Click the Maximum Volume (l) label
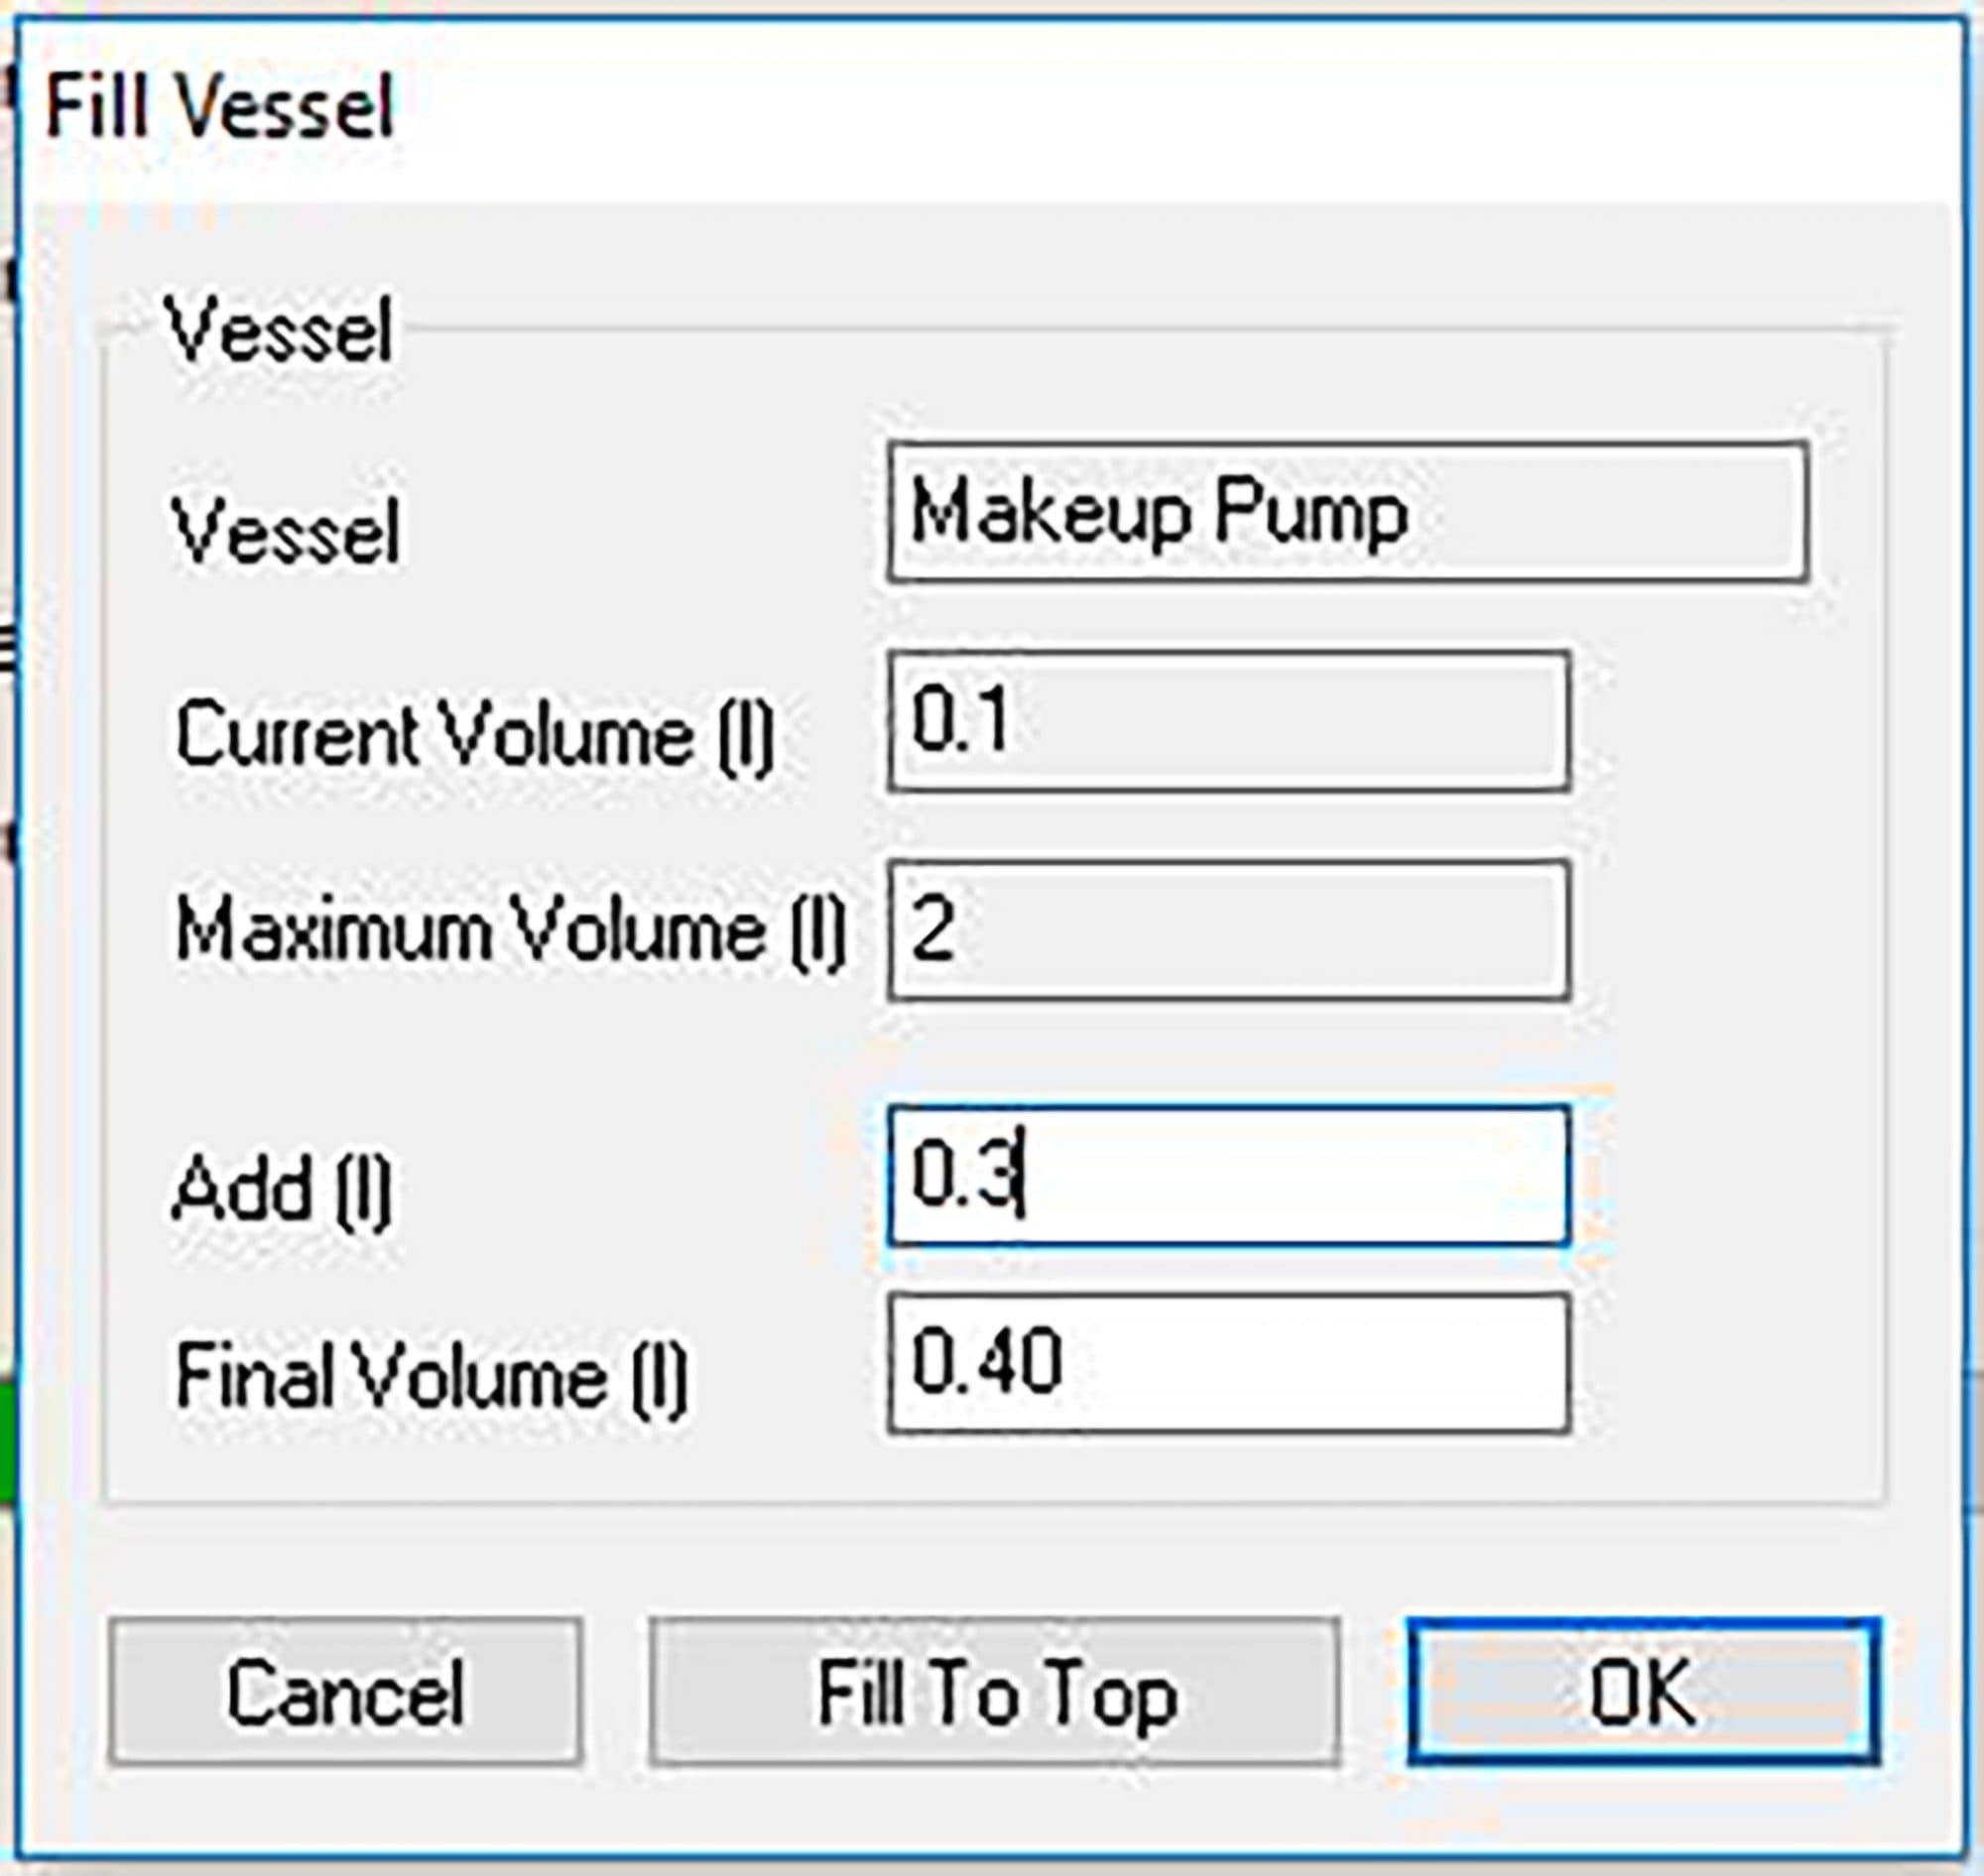Screen dimensions: 1984x1876 [510, 932]
